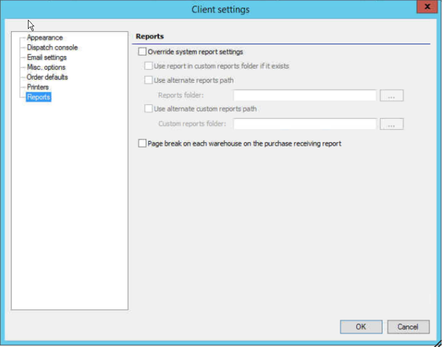
Task: Confirm settings with the OK button
Action: click(361, 327)
